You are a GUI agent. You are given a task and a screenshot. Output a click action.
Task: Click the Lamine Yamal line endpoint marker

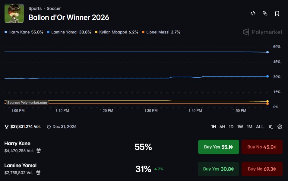tap(267, 76)
